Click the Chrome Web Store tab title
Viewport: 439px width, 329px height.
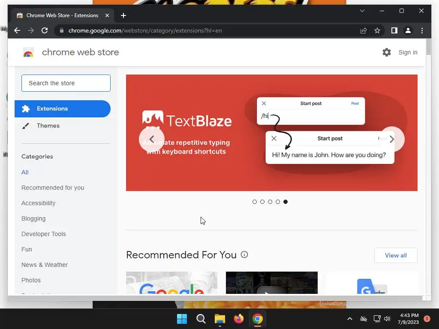pyautogui.click(x=62, y=15)
